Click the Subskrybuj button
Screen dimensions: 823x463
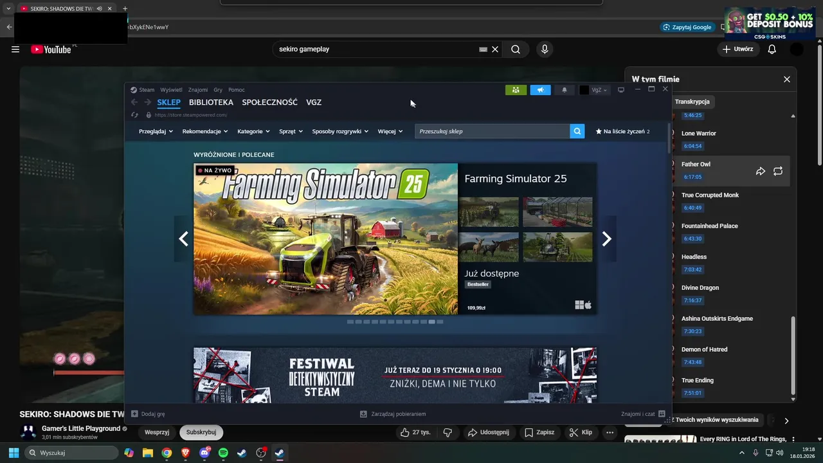(x=201, y=432)
